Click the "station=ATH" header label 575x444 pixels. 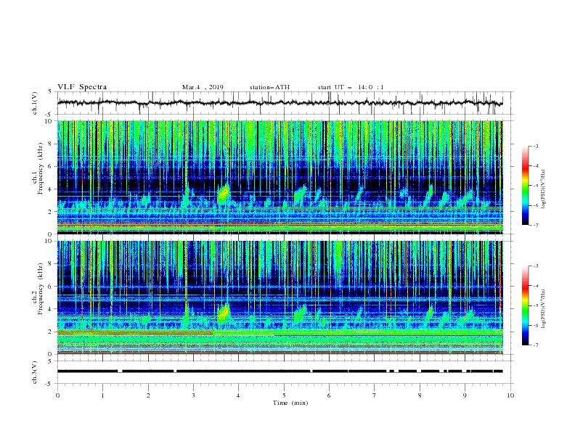click(x=269, y=87)
